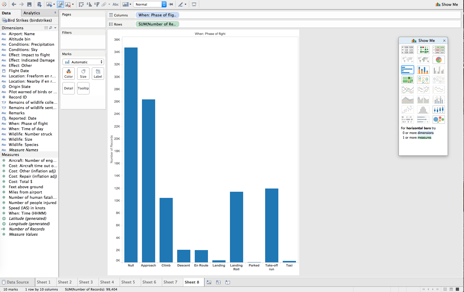Viewport: 464px width, 292px height.
Task: Select the pie chart in Show Me
Action: tap(438, 60)
